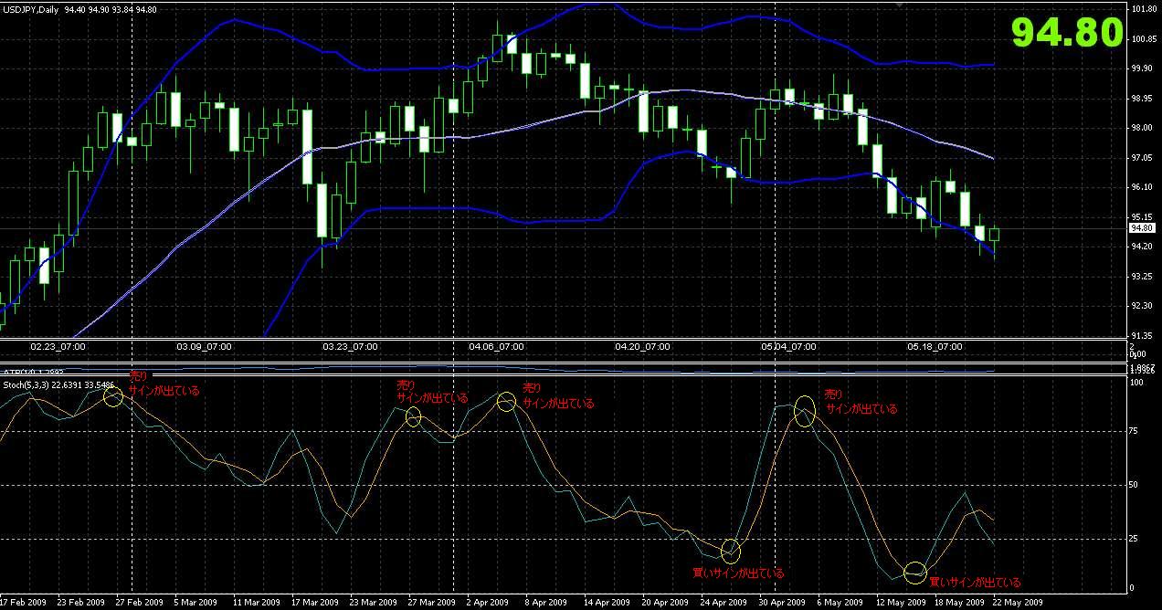The width and height of the screenshot is (1162, 610).
Task: Click the 02.23_07:00 time label
Action: click(x=58, y=347)
